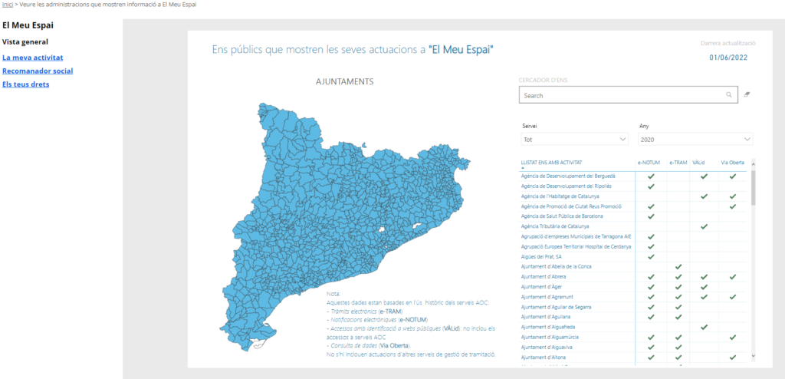Click Via Oberta checkmark for Ajuntament d'Abrera
The width and height of the screenshot is (785, 379).
(732, 276)
